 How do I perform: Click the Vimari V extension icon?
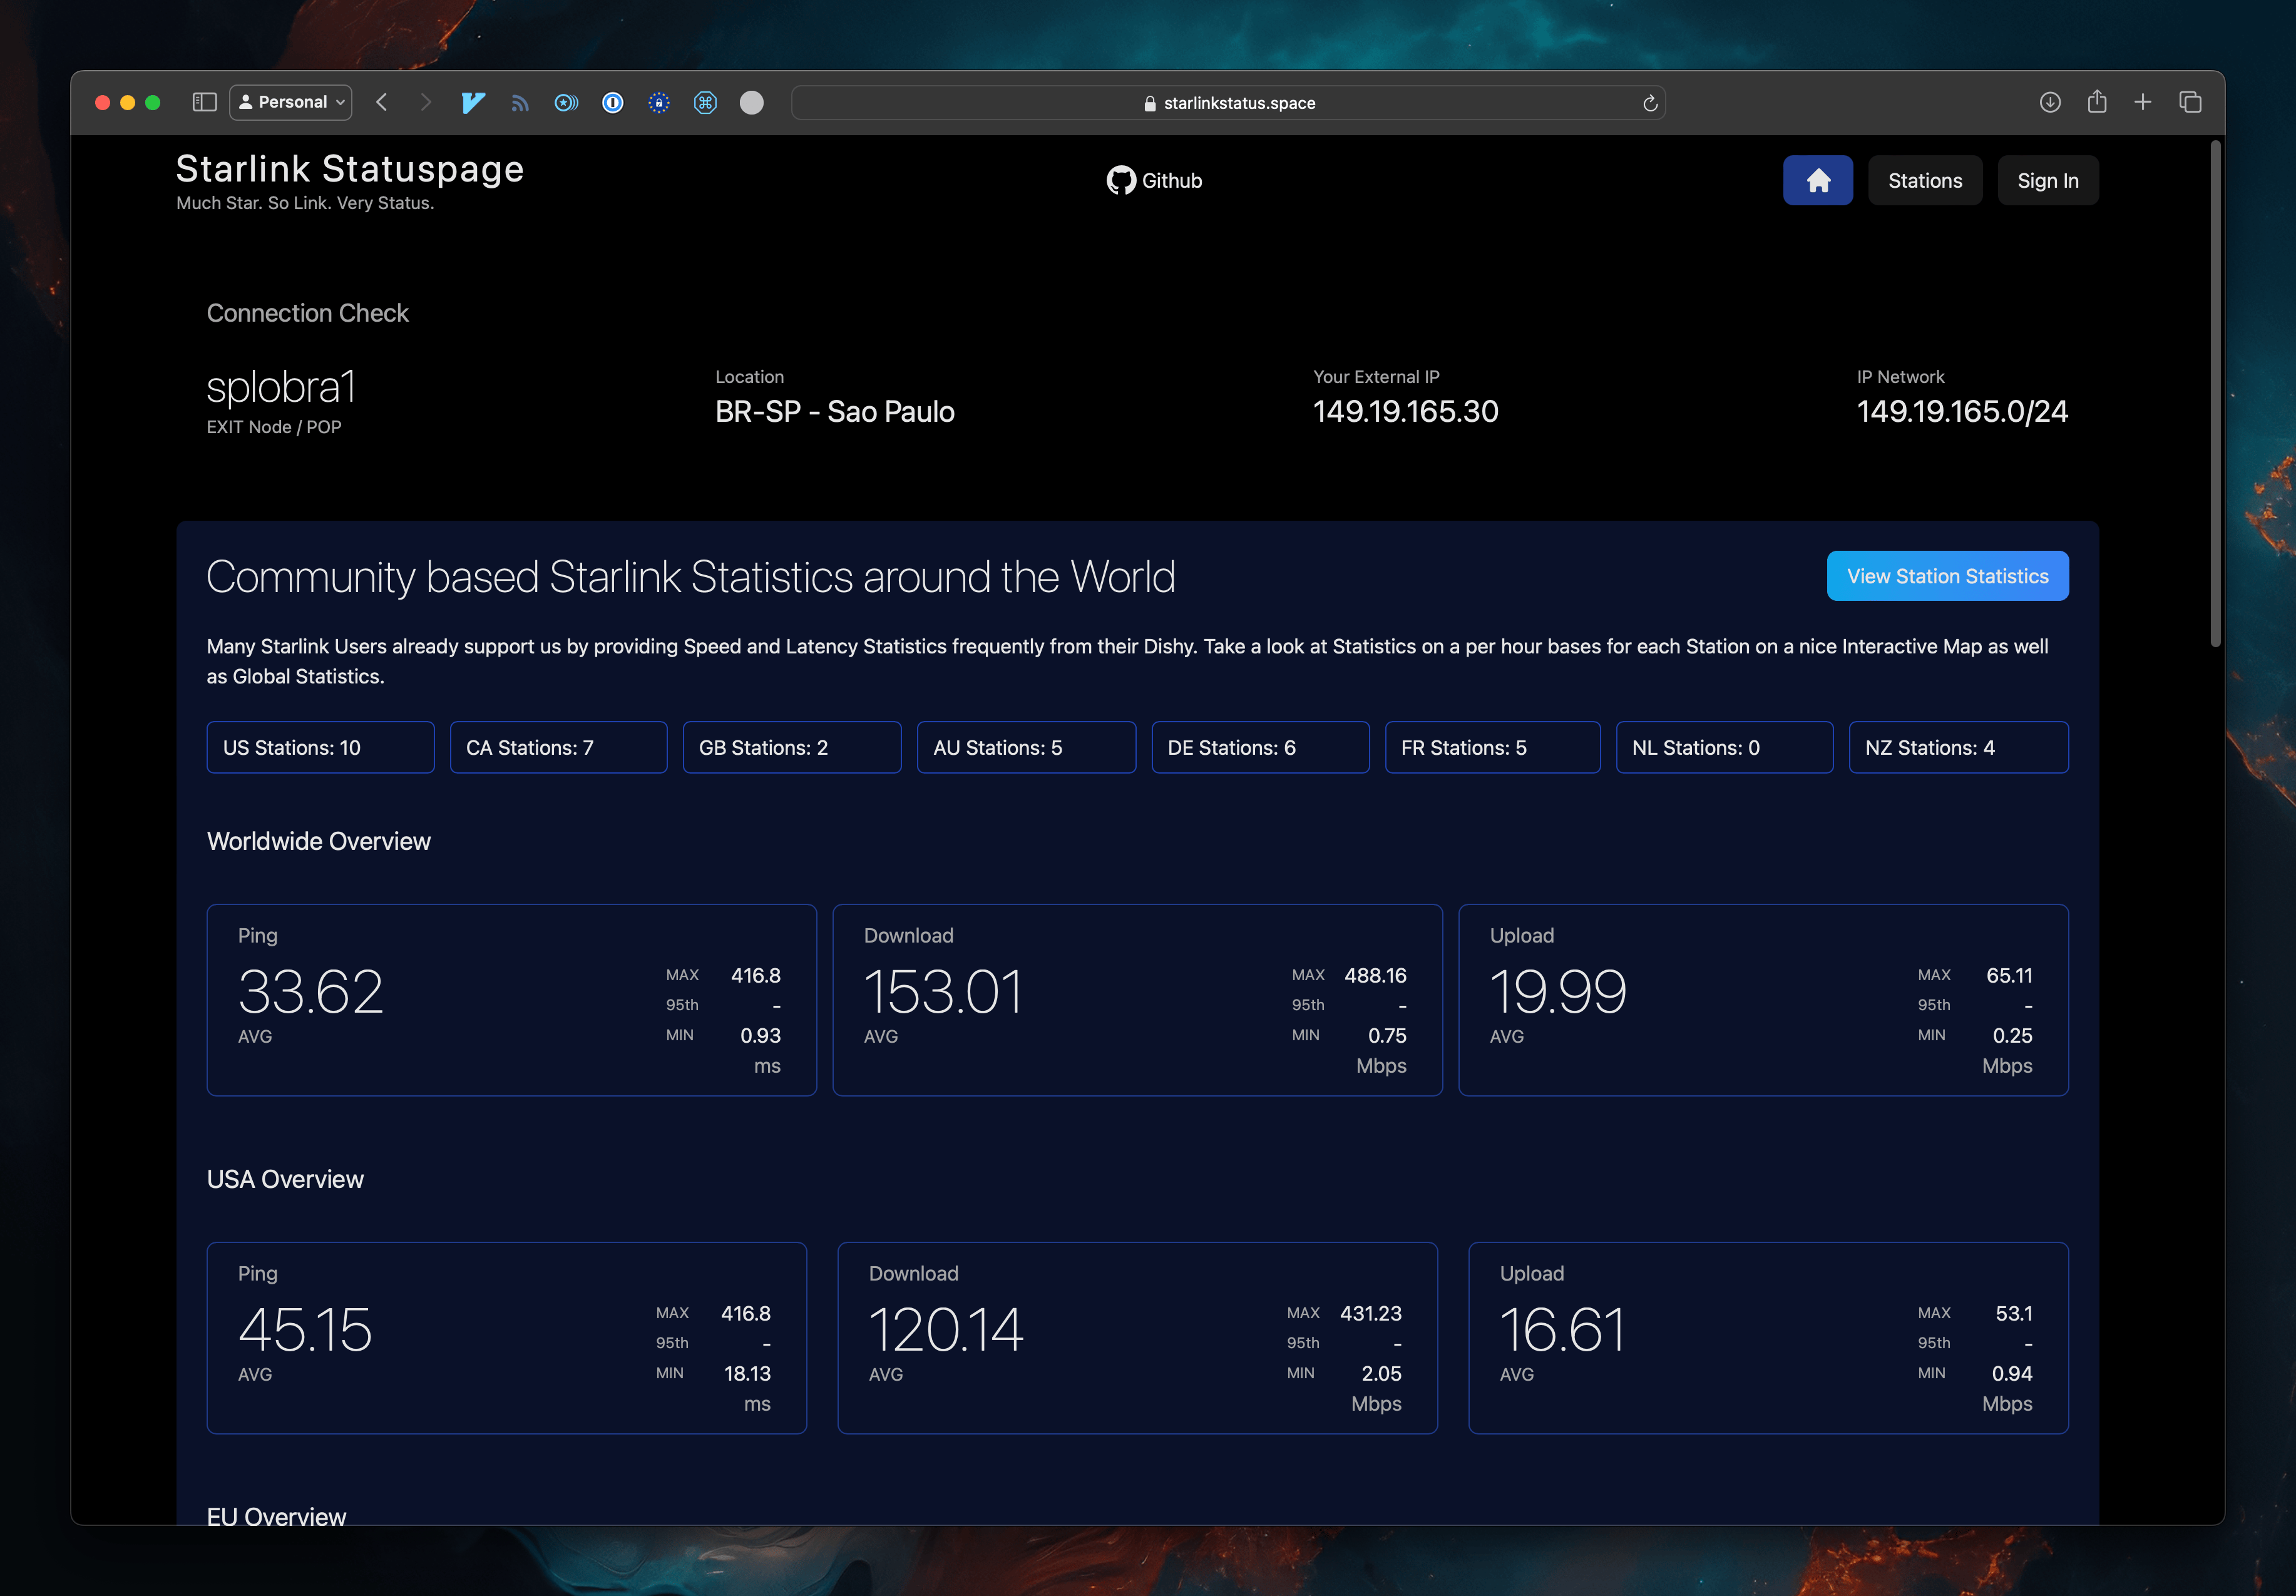[x=473, y=102]
